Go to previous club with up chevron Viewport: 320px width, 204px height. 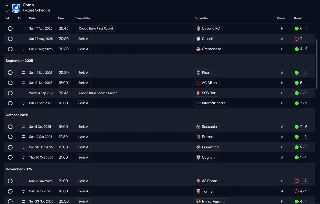[7, 5]
